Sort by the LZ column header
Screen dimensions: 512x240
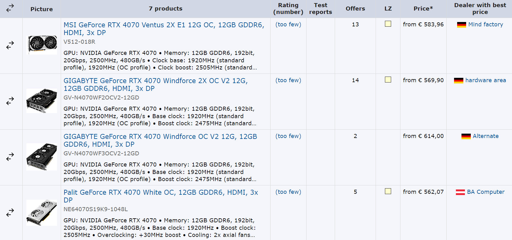point(388,9)
